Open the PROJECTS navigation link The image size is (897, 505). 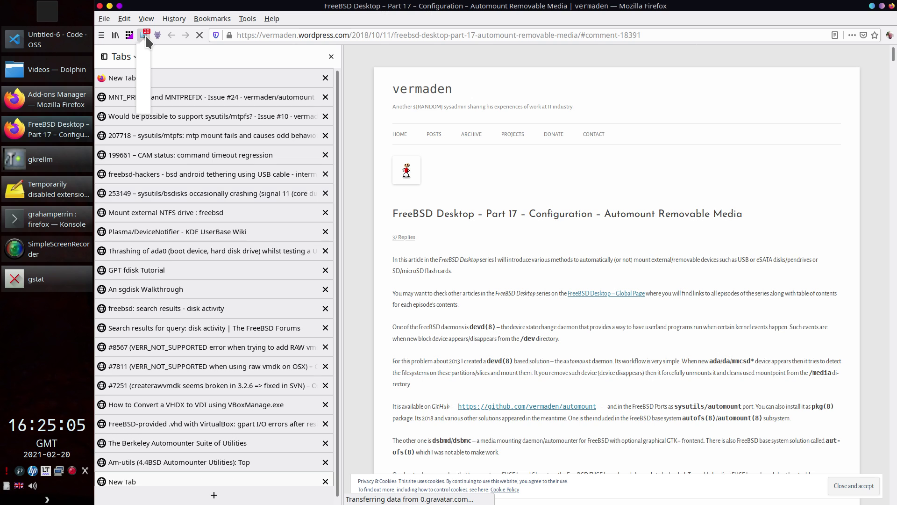[513, 134]
